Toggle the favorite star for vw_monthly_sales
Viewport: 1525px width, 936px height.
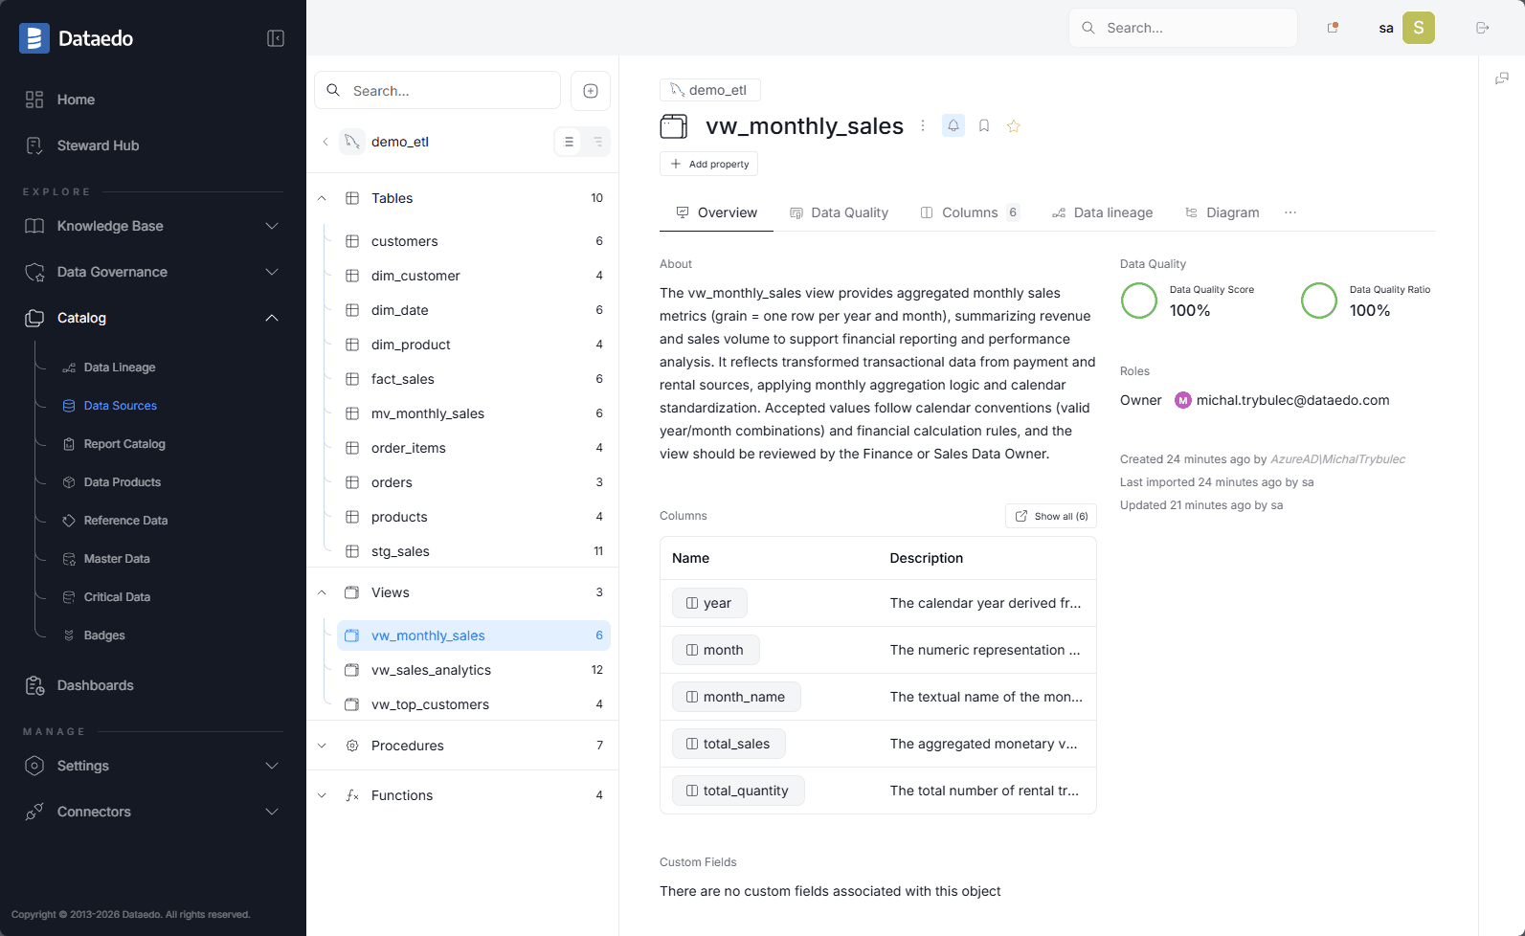tap(1014, 125)
